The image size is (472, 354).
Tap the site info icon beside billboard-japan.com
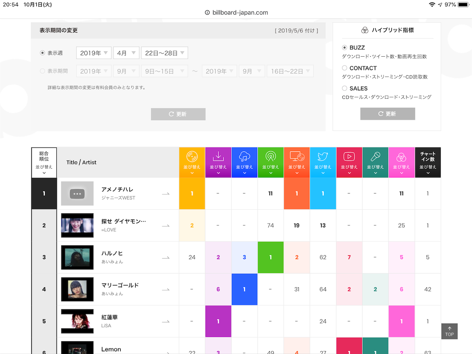coord(207,12)
